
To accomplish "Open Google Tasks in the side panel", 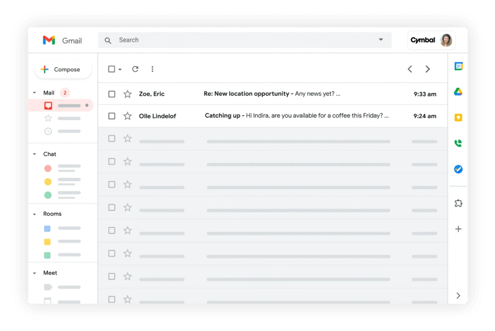I will pos(458,169).
